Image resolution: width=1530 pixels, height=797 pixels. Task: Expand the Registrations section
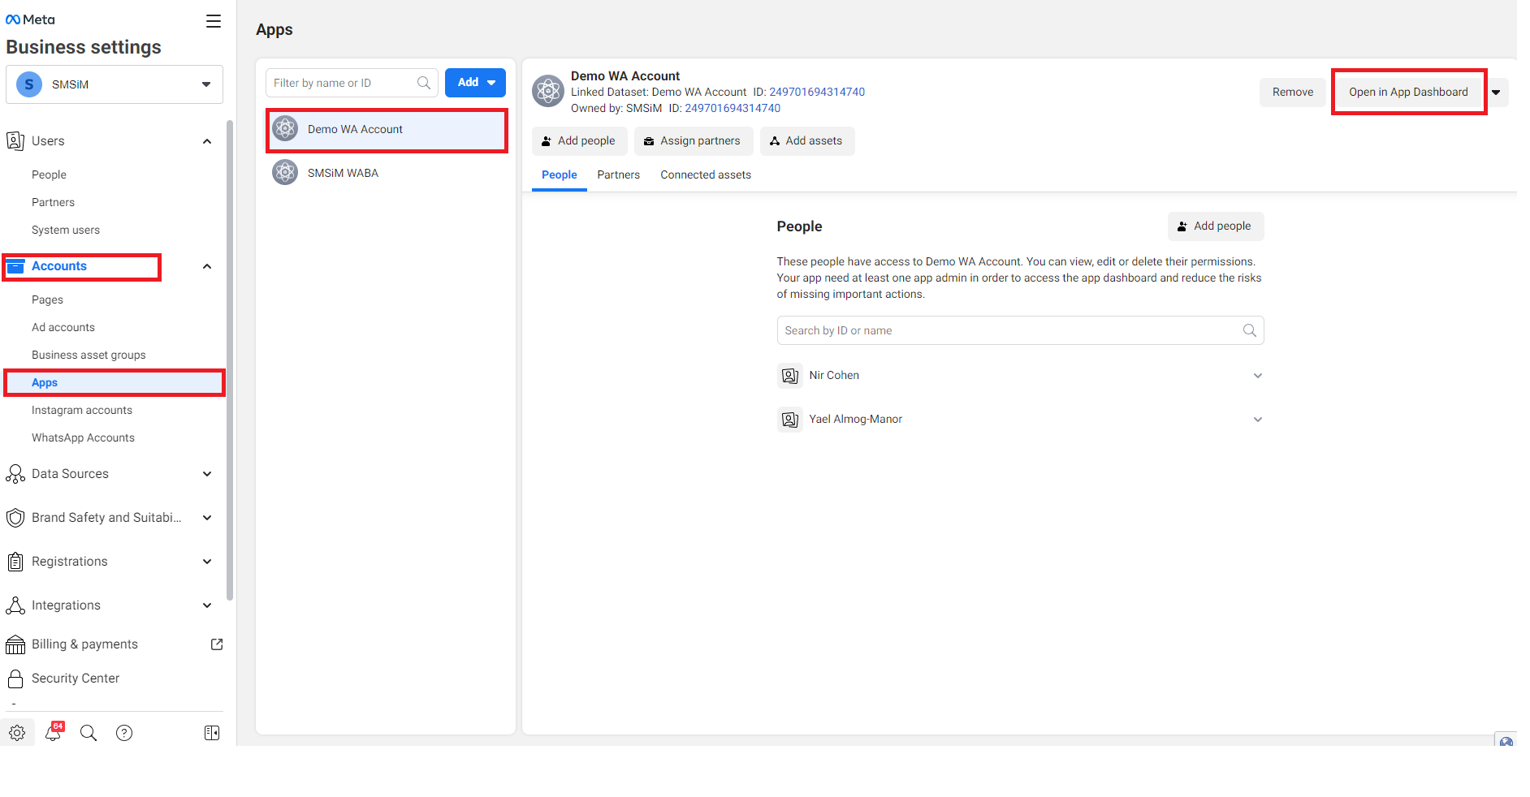pyautogui.click(x=207, y=562)
